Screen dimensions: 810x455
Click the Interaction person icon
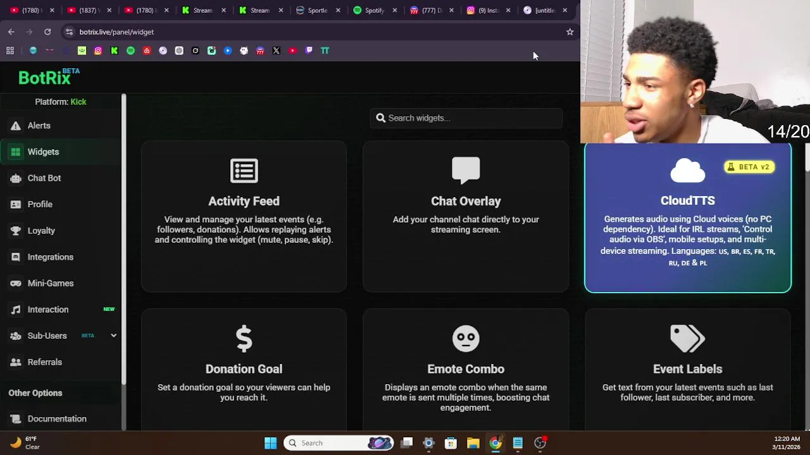(15, 310)
